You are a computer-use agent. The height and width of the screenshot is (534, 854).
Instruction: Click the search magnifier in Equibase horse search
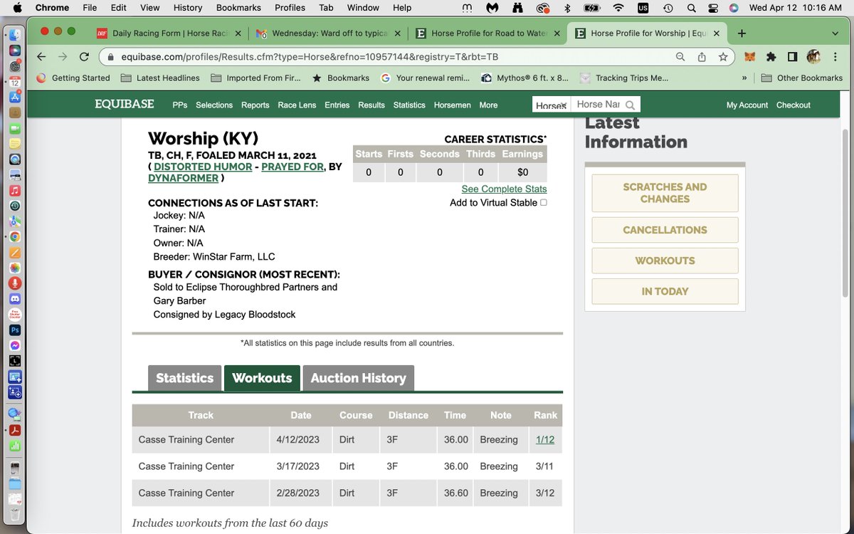click(x=630, y=105)
